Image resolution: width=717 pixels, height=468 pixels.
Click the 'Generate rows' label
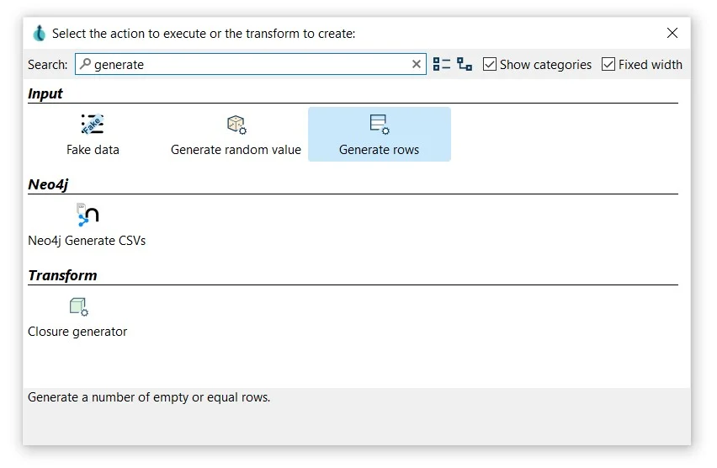click(x=379, y=150)
